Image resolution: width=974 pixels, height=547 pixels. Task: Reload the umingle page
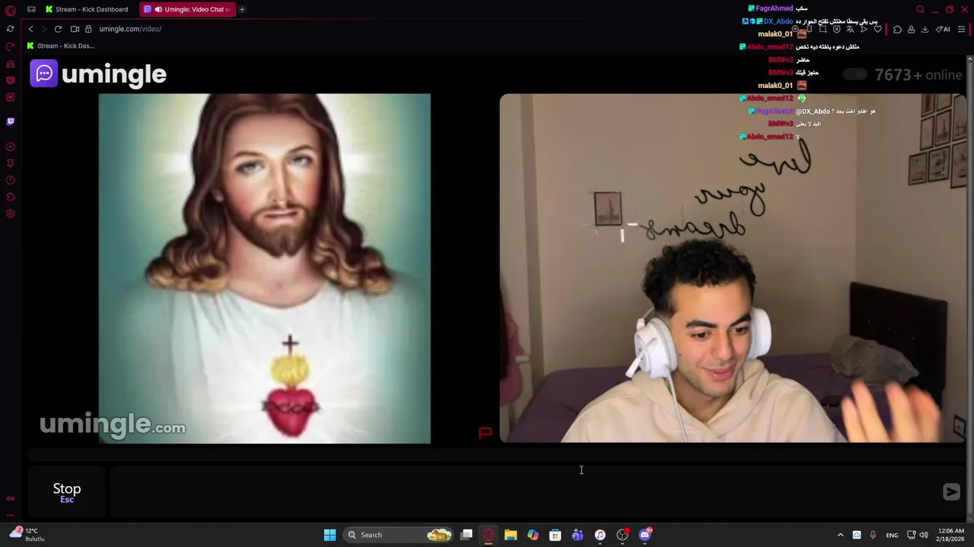coord(58,29)
